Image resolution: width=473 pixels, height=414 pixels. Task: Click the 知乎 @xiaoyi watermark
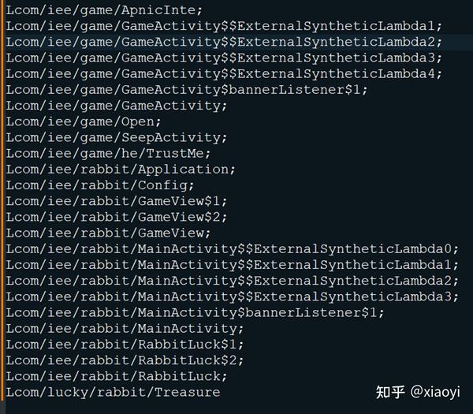pyautogui.click(x=418, y=392)
